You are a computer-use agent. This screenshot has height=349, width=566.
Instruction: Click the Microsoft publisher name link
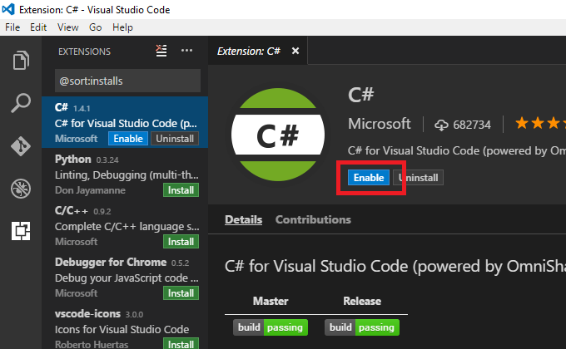tap(379, 124)
